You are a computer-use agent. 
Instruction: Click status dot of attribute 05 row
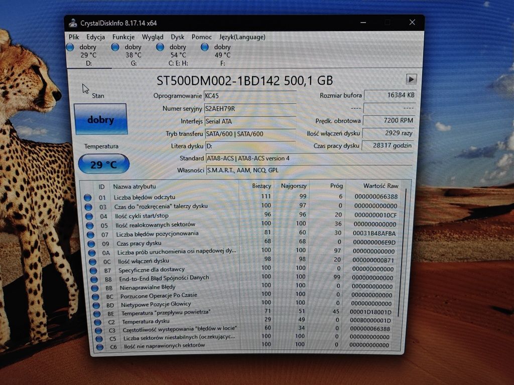[x=89, y=225]
